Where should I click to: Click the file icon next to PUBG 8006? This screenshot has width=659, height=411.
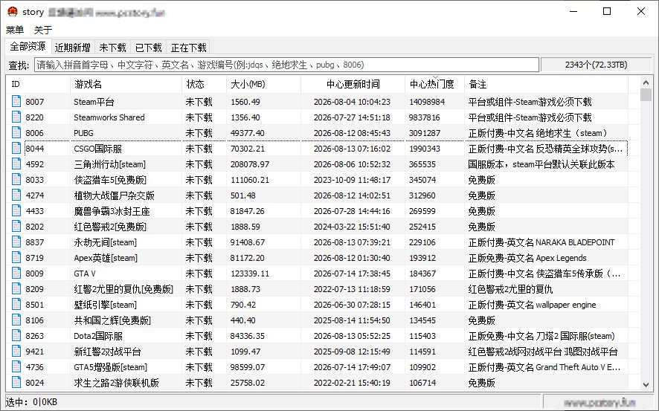(x=16, y=132)
